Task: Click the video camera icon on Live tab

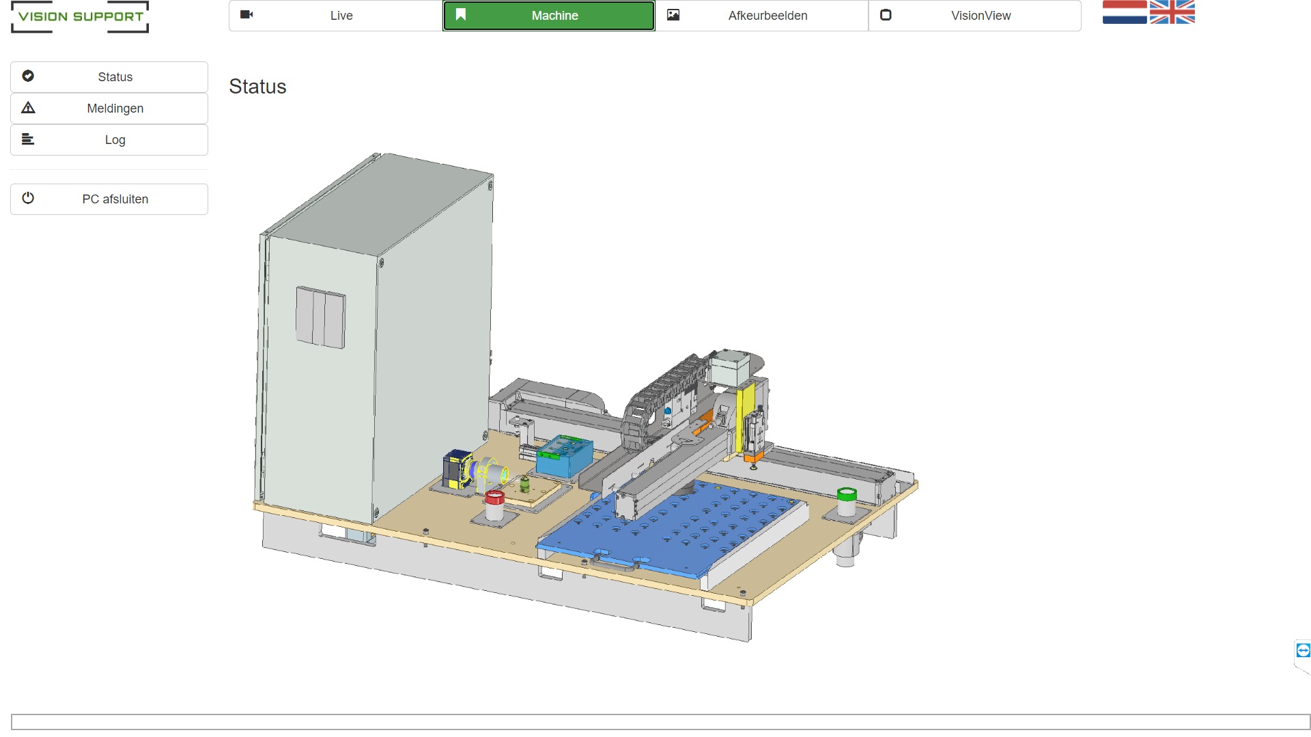Action: pyautogui.click(x=246, y=15)
